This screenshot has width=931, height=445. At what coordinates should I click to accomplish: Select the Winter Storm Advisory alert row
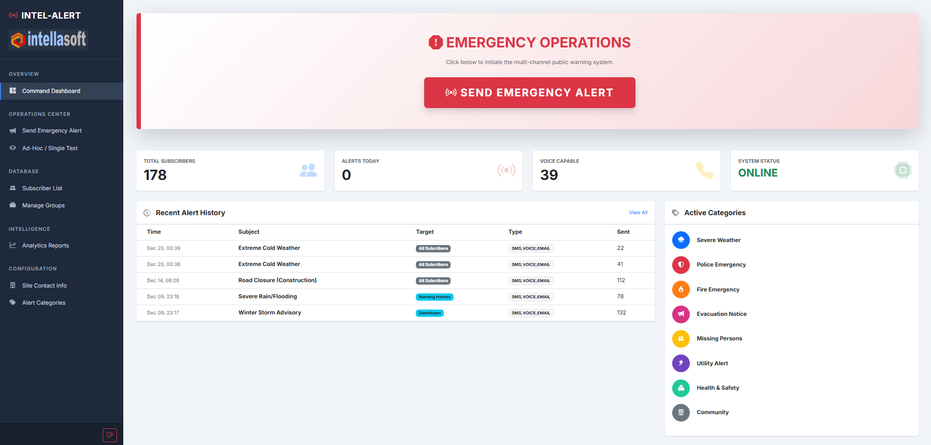[x=270, y=313]
